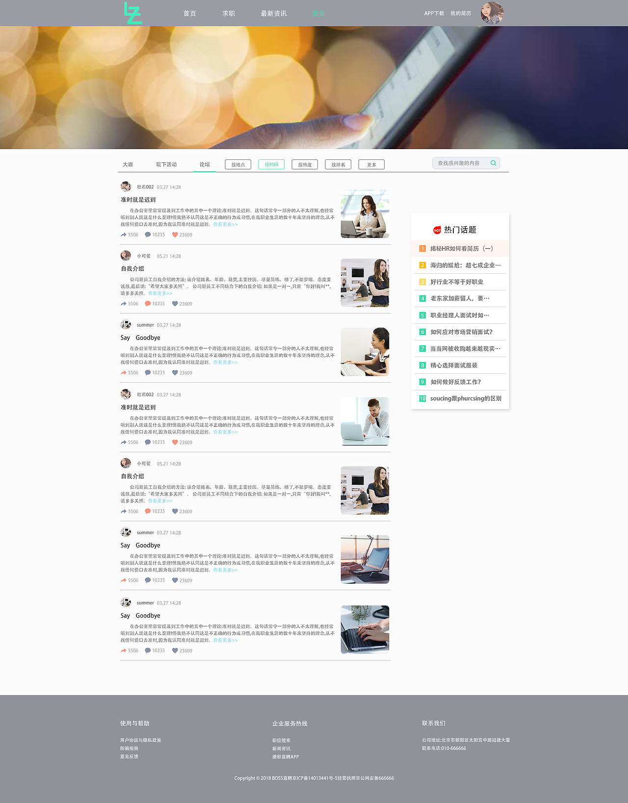Image resolution: width=628 pixels, height=803 pixels.
Task: Click the share arrow on the bearded-man post
Action: 124,442
